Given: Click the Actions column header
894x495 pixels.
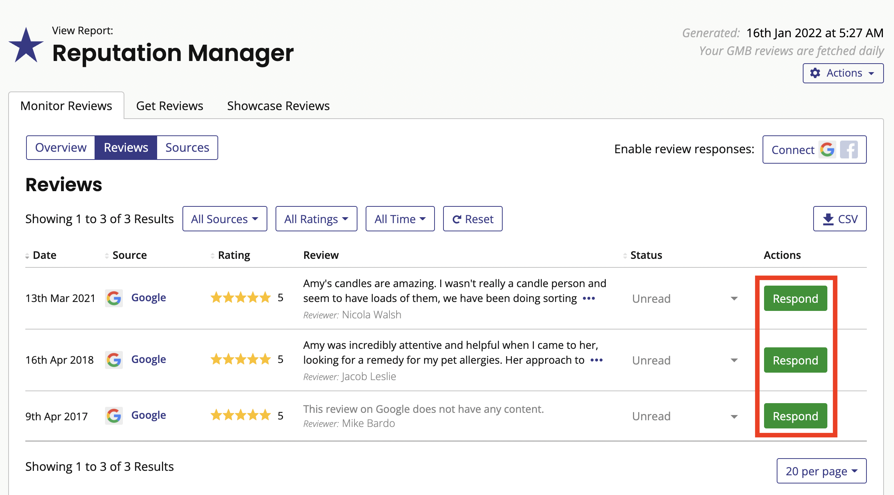Looking at the screenshot, I should point(782,255).
